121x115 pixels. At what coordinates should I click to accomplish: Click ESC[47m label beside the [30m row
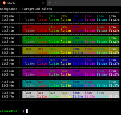(x=8, y=93)
